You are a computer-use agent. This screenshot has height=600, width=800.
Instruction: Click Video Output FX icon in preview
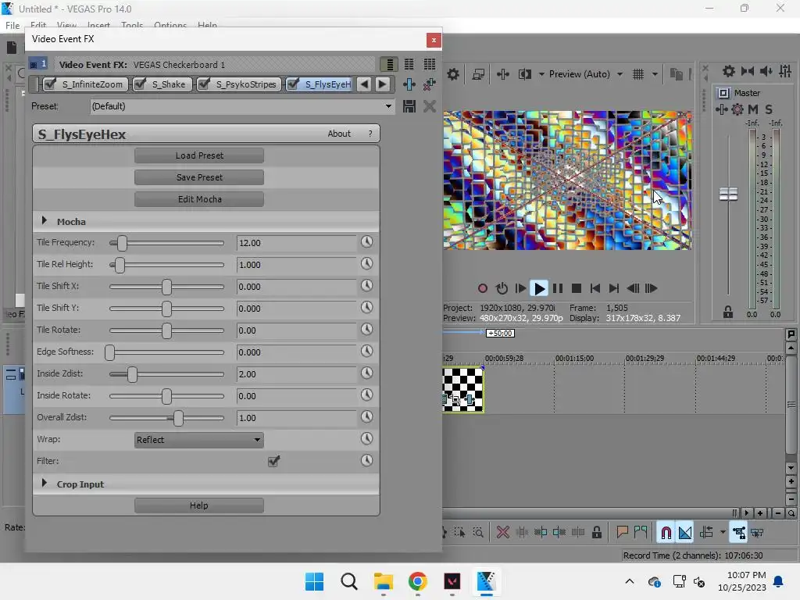[502, 74]
